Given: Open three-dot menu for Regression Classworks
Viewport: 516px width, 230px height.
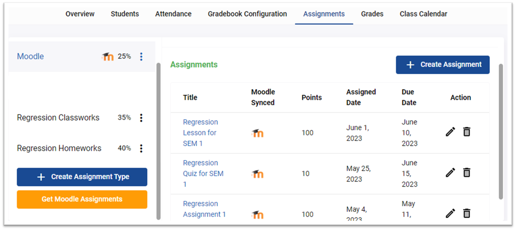Looking at the screenshot, I should [x=141, y=118].
